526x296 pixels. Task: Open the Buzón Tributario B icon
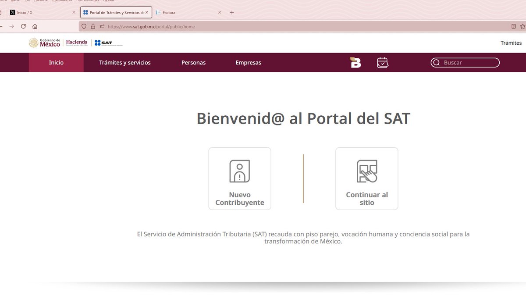point(355,63)
